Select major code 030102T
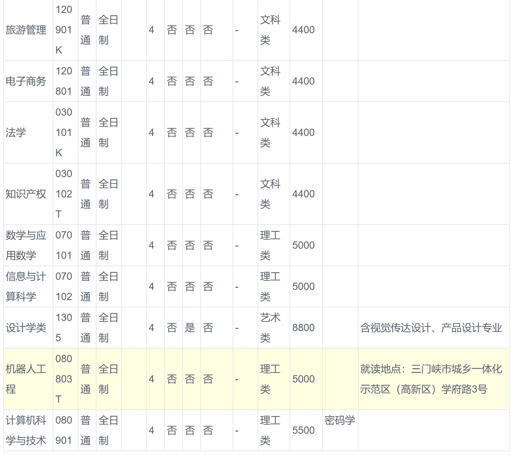This screenshot has width=514, height=455. coord(64,194)
